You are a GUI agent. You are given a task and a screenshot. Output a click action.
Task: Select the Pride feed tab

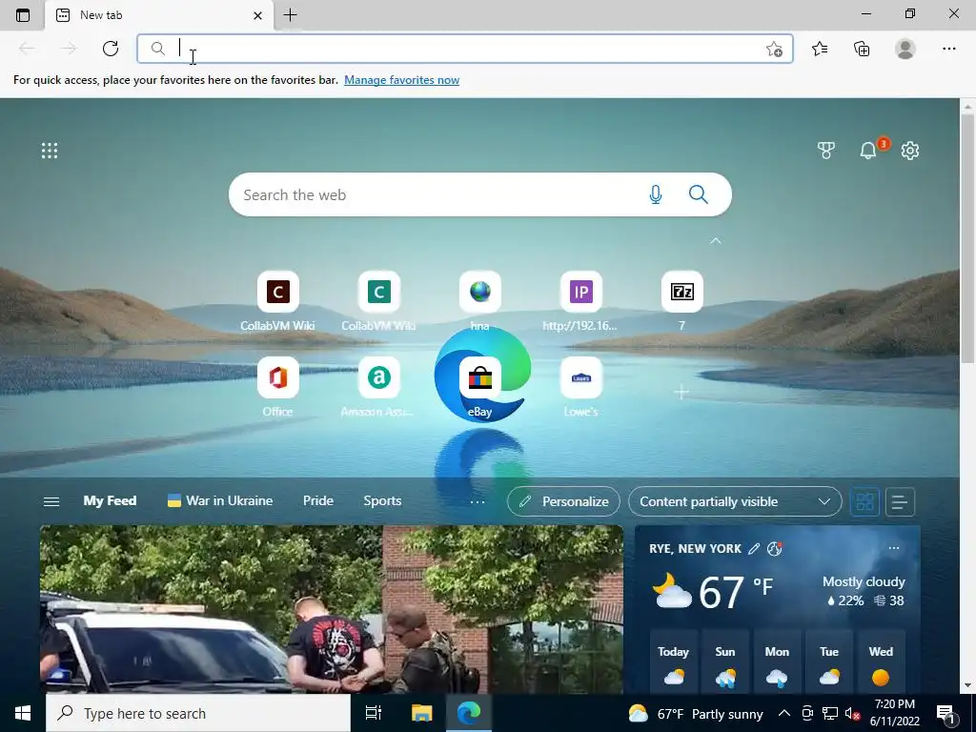click(318, 501)
